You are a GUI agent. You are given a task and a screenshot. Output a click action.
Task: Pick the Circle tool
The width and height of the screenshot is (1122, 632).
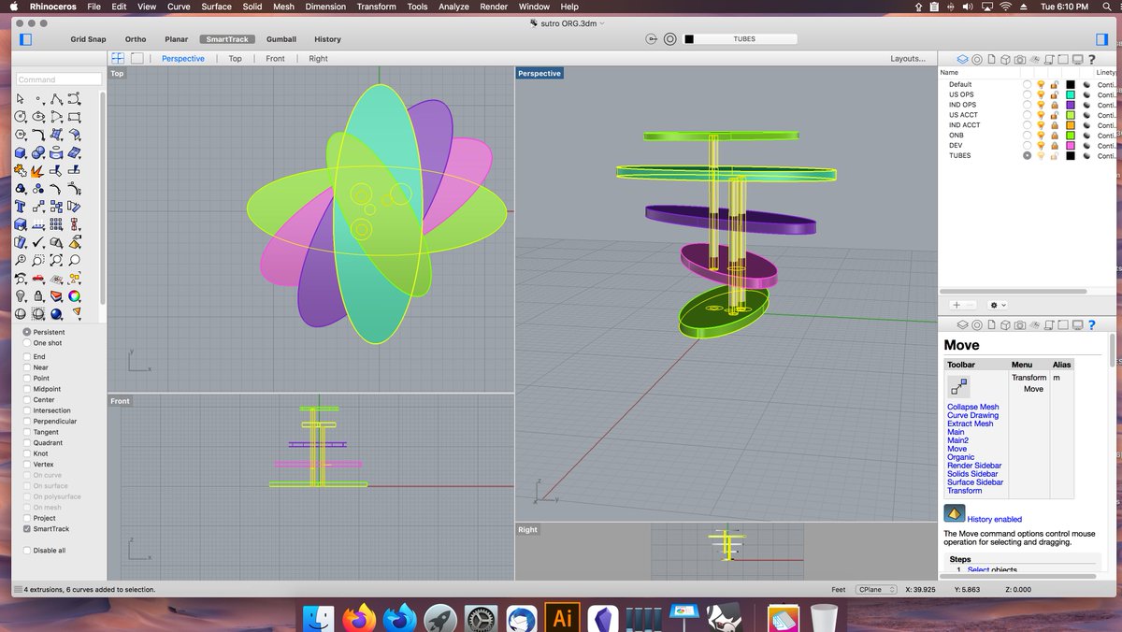pyautogui.click(x=21, y=117)
